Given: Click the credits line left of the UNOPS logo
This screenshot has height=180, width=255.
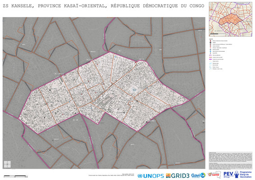Looking at the screenshot, I should click(x=112, y=175).
